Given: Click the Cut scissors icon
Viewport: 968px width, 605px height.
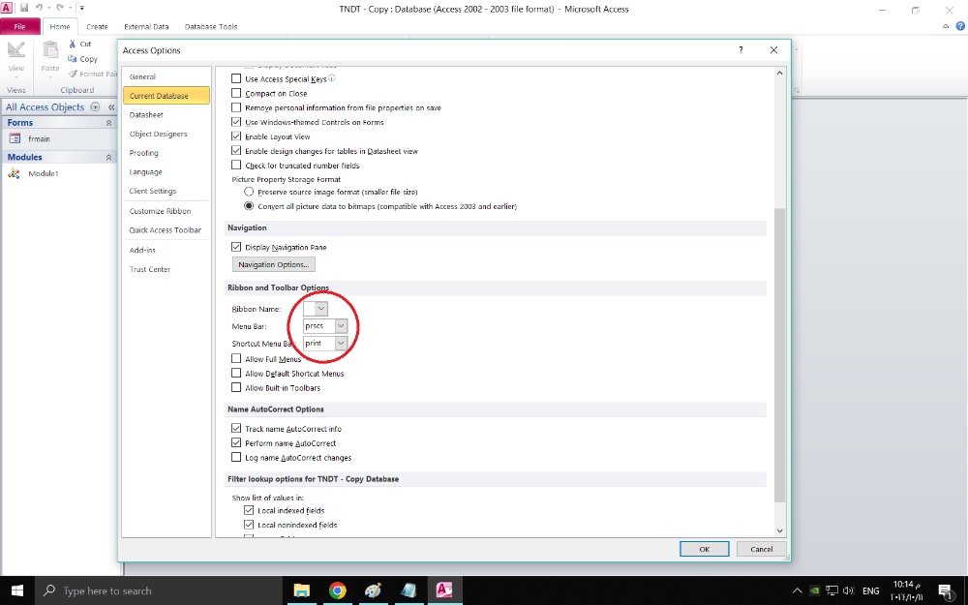Looking at the screenshot, I should pos(73,44).
